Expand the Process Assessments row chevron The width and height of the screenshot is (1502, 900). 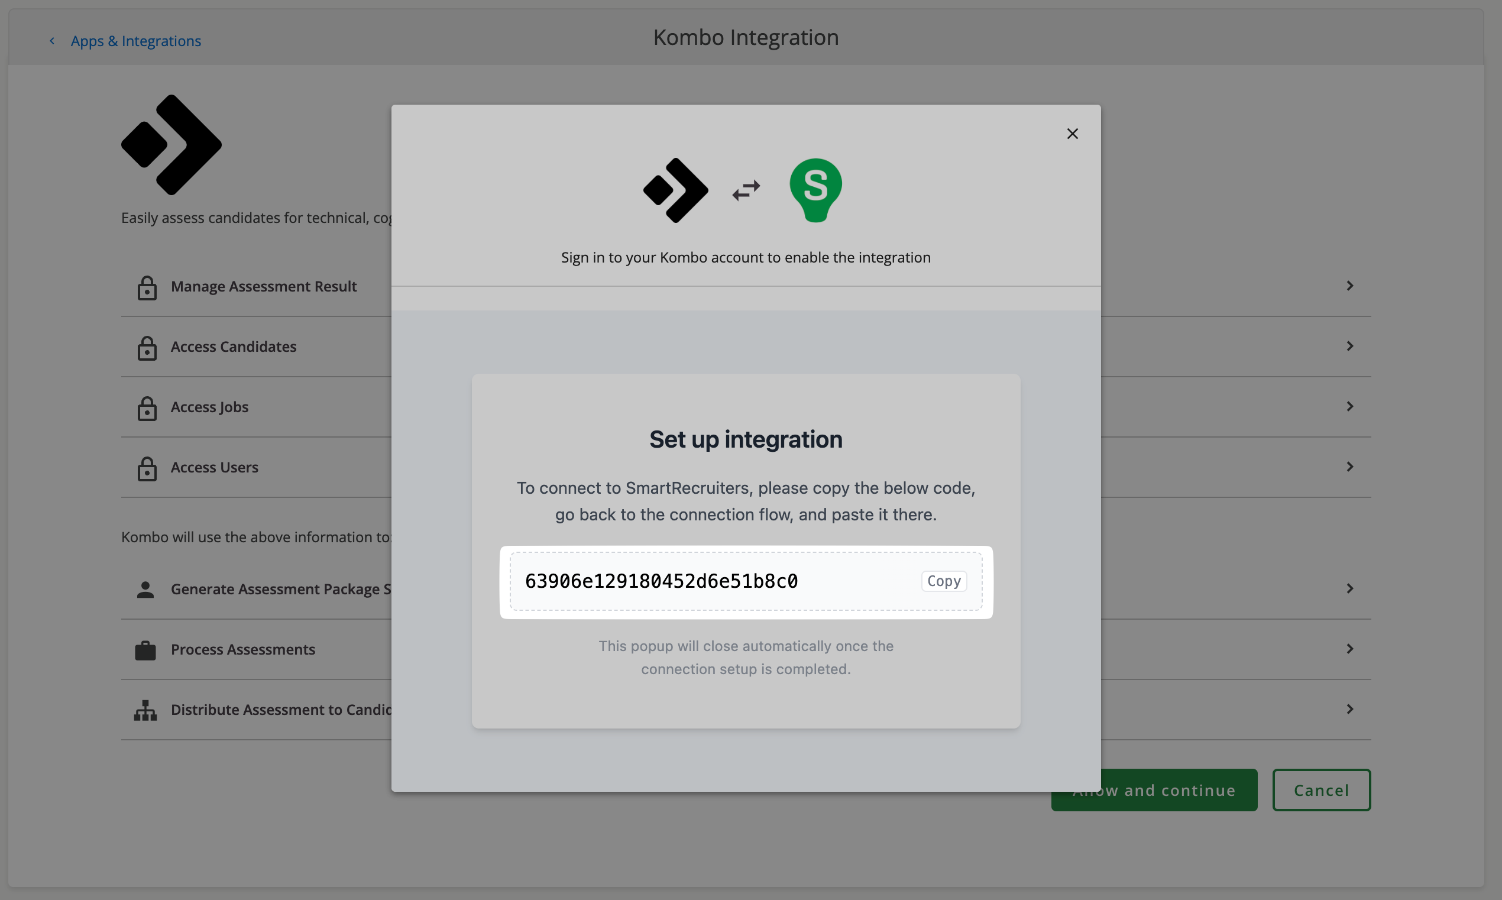(1350, 649)
